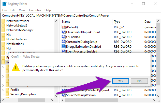Image resolution: width=161 pixels, height=103 pixels.
Task: Click the values pane scroll down arrow
Action: pyautogui.click(x=158, y=96)
